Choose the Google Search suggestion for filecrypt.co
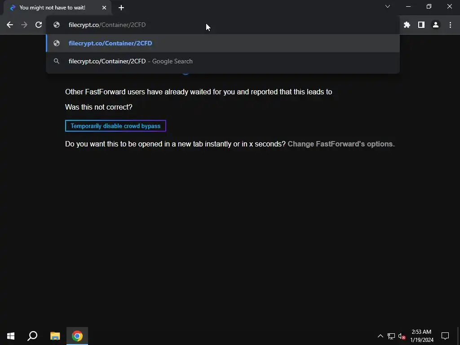 click(x=223, y=61)
